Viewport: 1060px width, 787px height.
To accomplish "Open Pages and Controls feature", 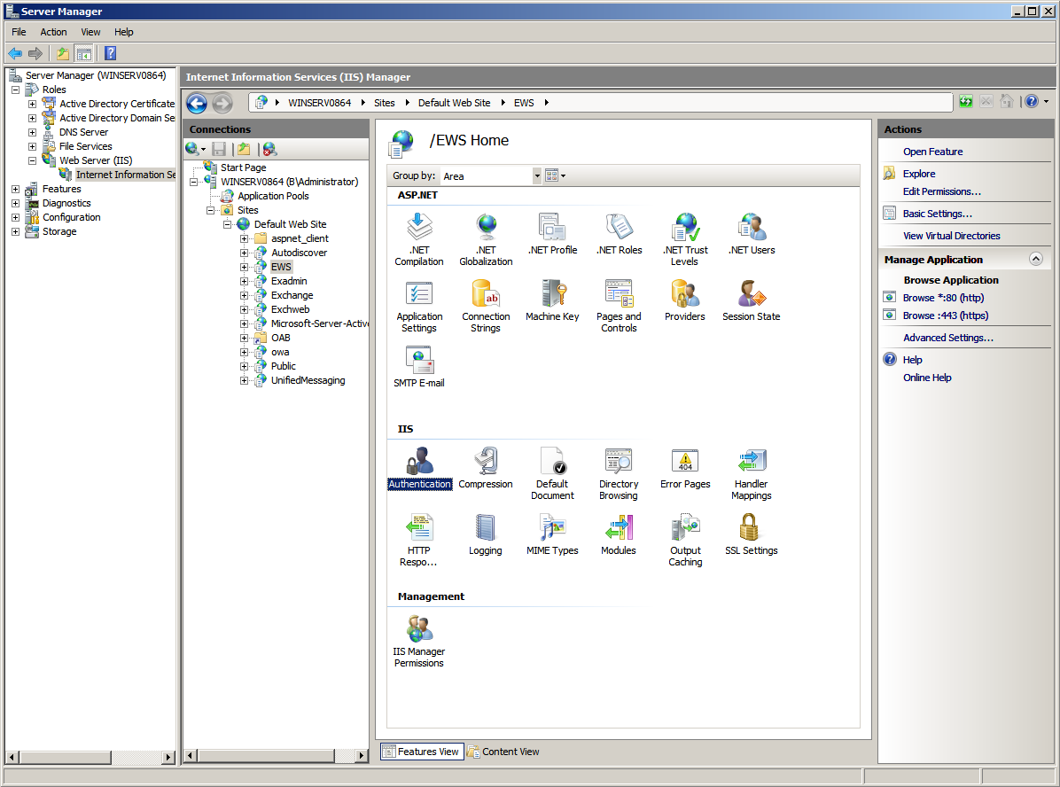I will [x=619, y=306].
